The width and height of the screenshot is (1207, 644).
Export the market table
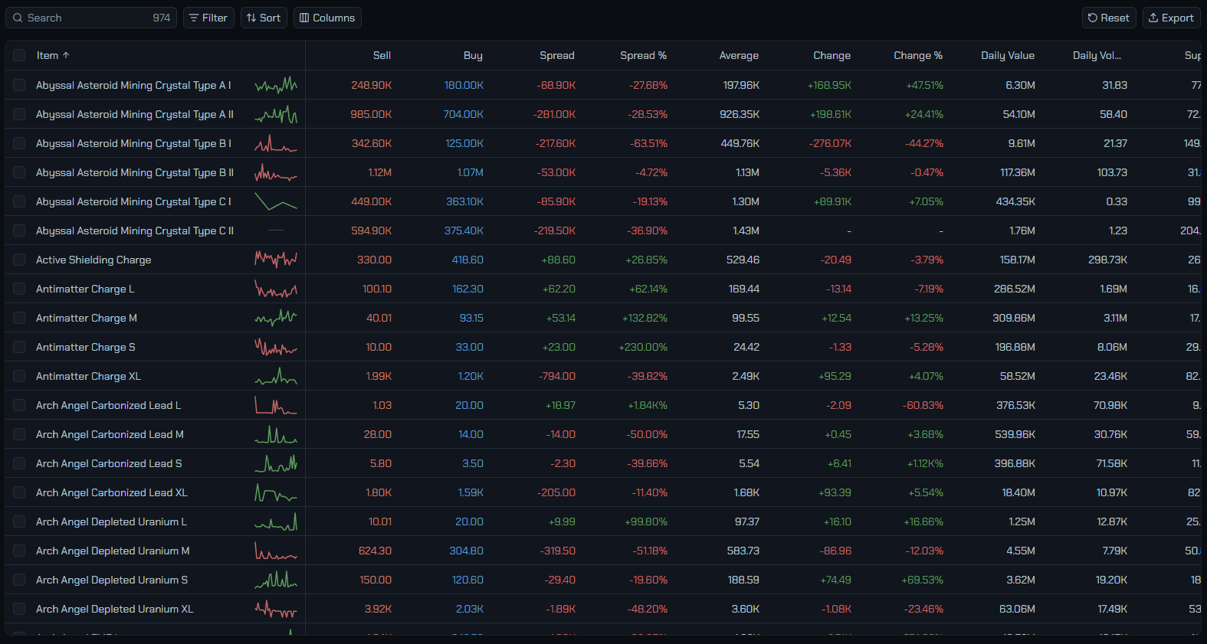coord(1172,18)
